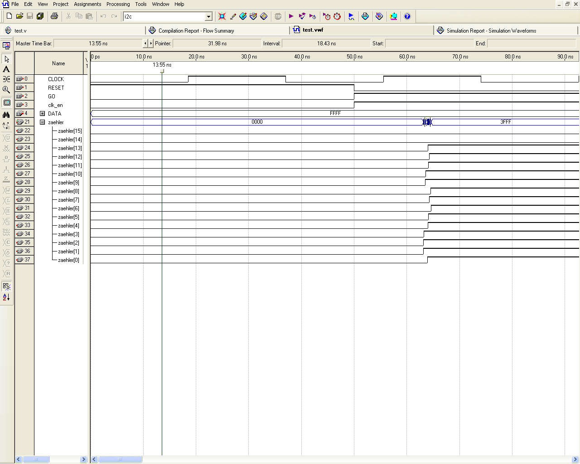This screenshot has height=464, width=580.
Task: Open the i2c project dropdown arrow
Action: (x=208, y=17)
